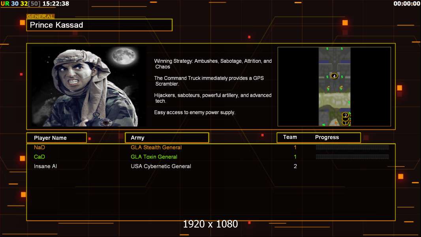Click CaD's loading progress bar
This screenshot has width=421, height=237.
click(352, 157)
